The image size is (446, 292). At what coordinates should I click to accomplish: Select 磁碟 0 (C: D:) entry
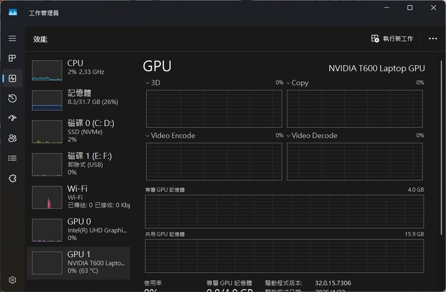click(79, 132)
